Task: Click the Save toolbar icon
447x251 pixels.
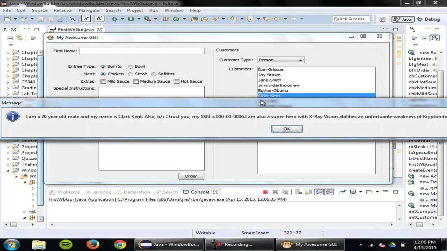Action: [40, 19]
